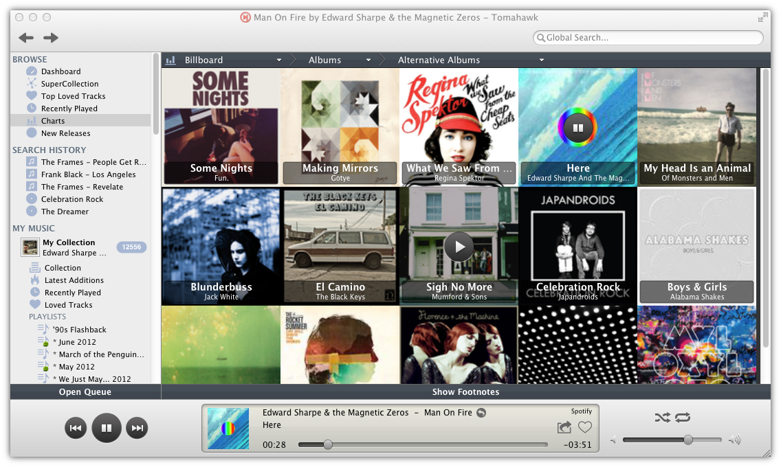Image resolution: width=781 pixels, height=467 pixels.
Task: Click the Billboard chart icon in breadcrumb
Action: point(170,60)
